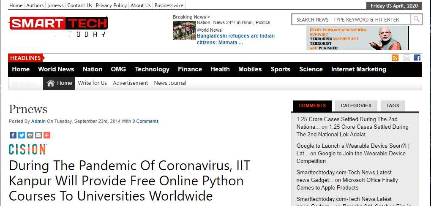The image size is (431, 206).
Task: Click the Friday 03 April, 2020 date
Action: click(394, 6)
